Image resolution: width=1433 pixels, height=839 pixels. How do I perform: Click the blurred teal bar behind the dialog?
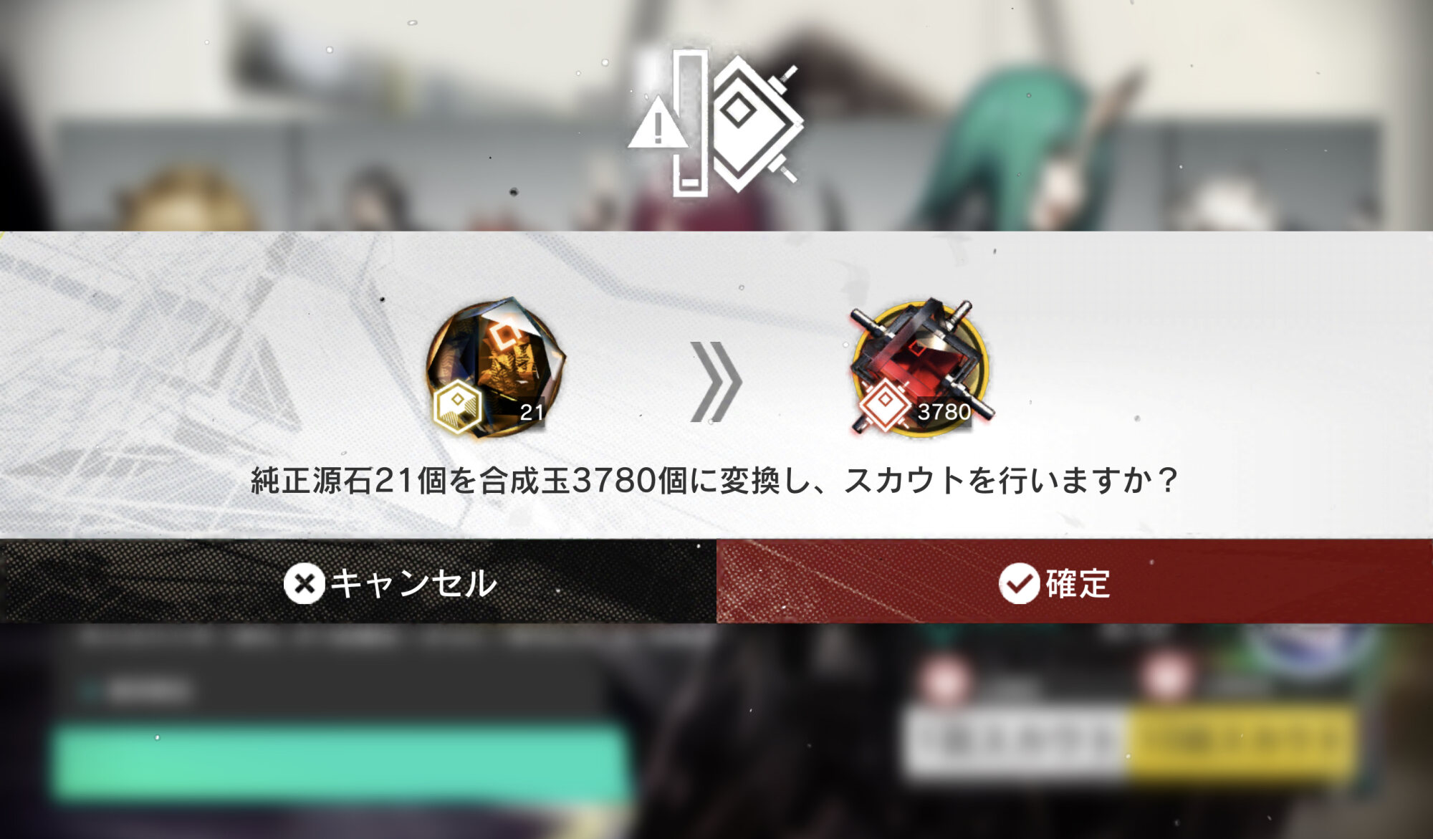point(341,762)
